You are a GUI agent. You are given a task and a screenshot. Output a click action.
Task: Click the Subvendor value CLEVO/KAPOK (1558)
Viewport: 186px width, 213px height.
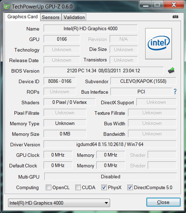(x=143, y=81)
